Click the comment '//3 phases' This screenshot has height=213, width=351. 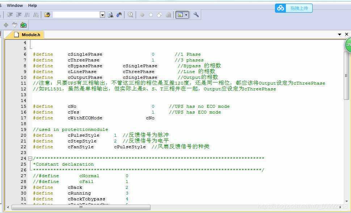(x=189, y=60)
